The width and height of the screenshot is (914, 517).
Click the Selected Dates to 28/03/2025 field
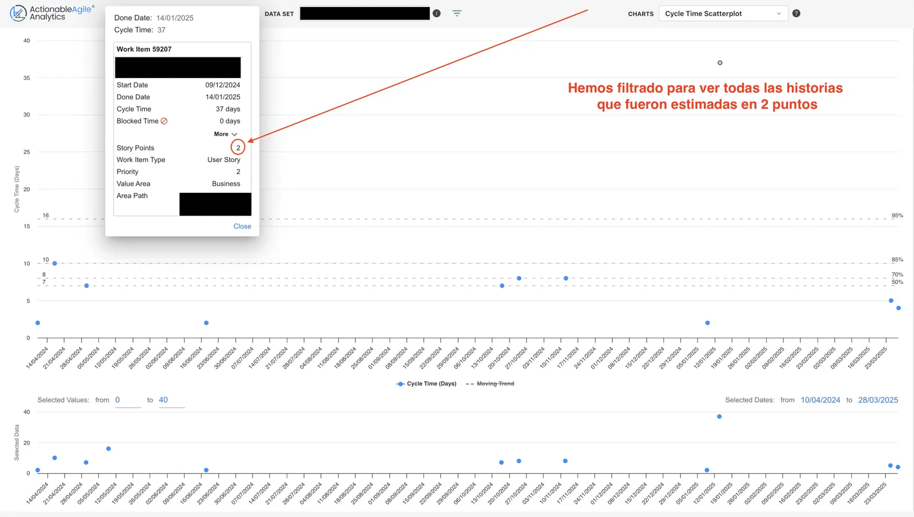point(878,400)
